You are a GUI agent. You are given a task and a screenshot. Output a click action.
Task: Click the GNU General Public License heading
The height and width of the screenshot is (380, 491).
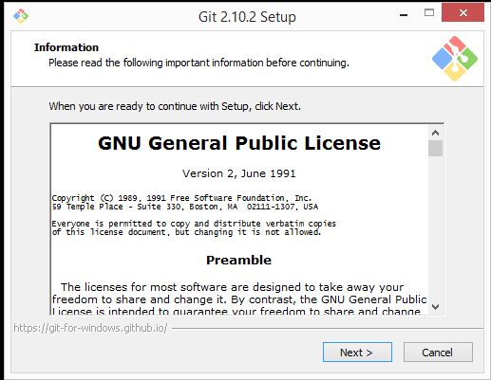[239, 143]
